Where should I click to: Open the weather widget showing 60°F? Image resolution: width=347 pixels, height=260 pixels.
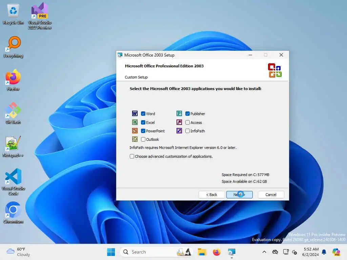click(x=18, y=252)
